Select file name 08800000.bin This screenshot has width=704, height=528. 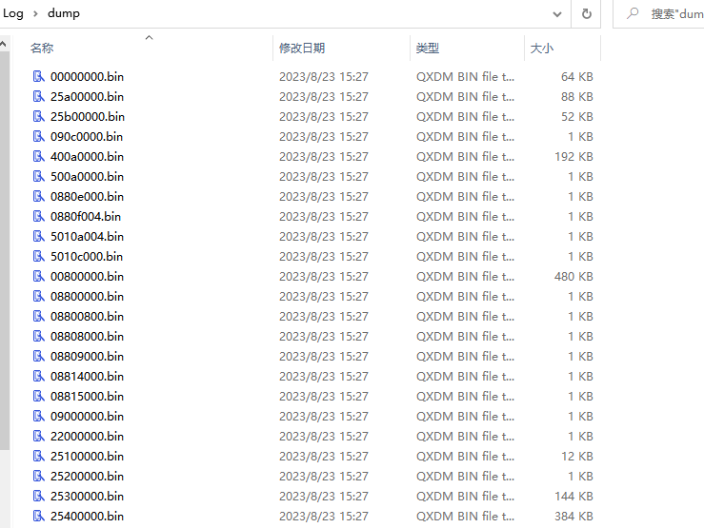pyautogui.click(x=87, y=297)
